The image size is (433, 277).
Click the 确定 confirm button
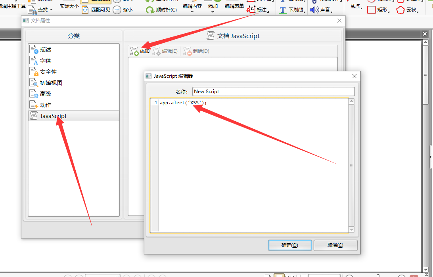(x=290, y=245)
